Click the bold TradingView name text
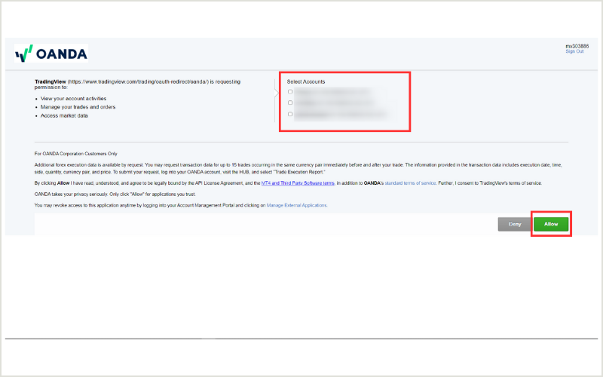The width and height of the screenshot is (603, 377). [50, 81]
